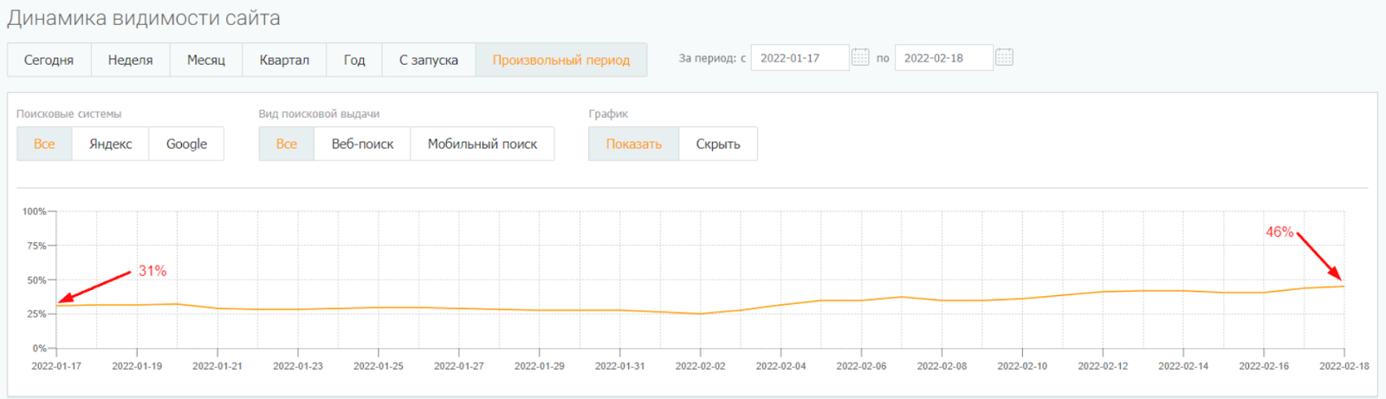The image size is (1386, 399).
Task: Switch to the Месяц period tab
Action: pyautogui.click(x=206, y=60)
